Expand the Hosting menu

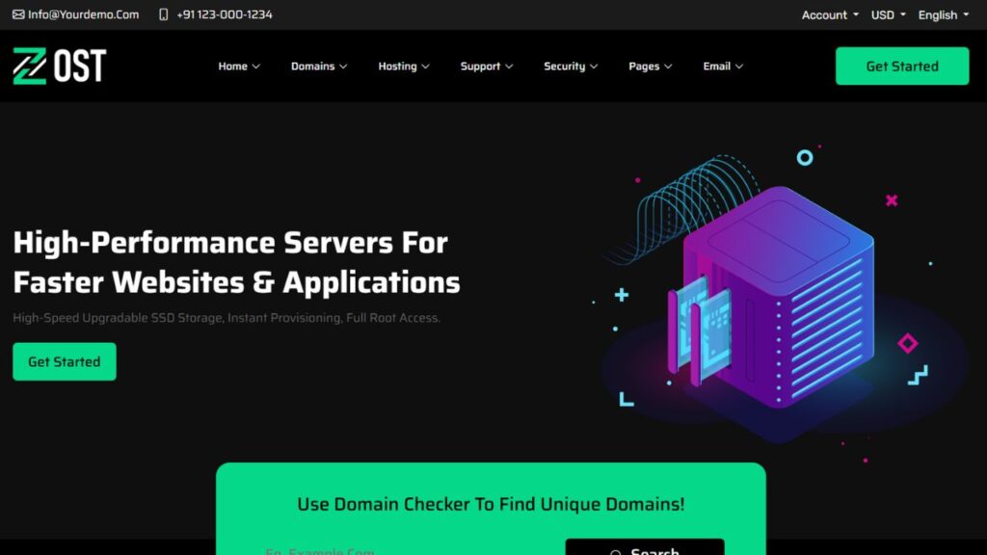tap(404, 66)
